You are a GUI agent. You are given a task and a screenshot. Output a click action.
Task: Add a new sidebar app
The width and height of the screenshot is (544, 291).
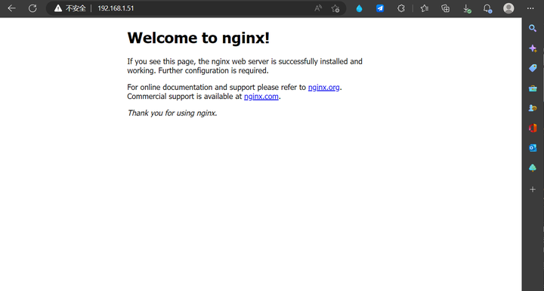tap(533, 189)
